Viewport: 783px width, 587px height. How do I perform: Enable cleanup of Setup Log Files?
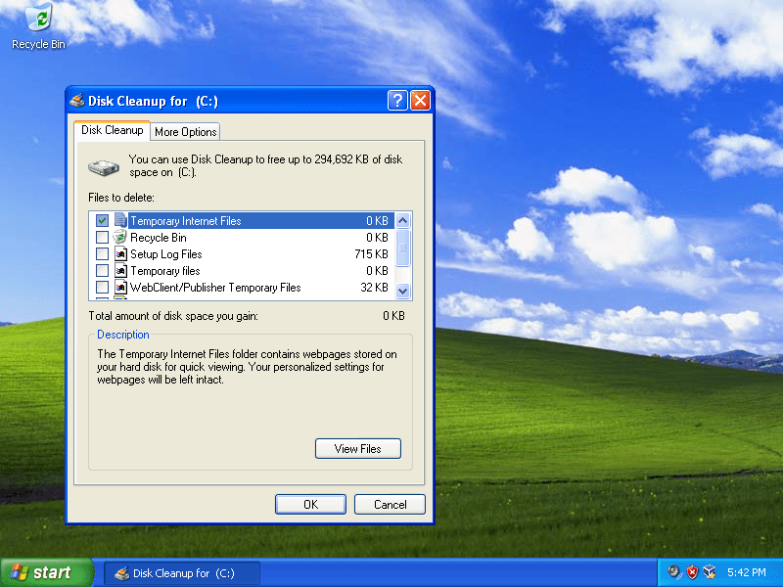coord(102,253)
